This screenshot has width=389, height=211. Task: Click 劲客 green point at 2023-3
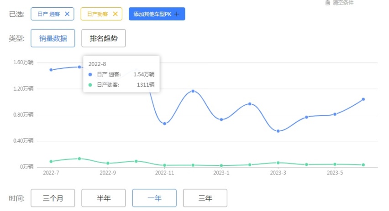[278, 163]
